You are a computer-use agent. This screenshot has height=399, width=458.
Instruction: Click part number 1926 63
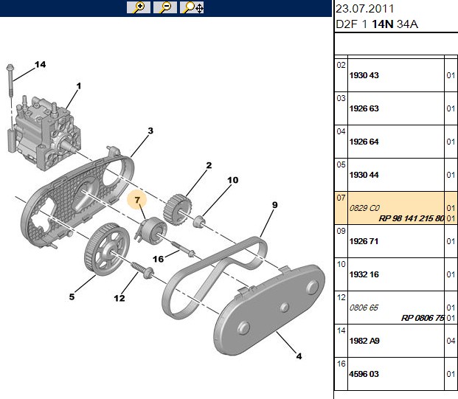pyautogui.click(x=364, y=108)
